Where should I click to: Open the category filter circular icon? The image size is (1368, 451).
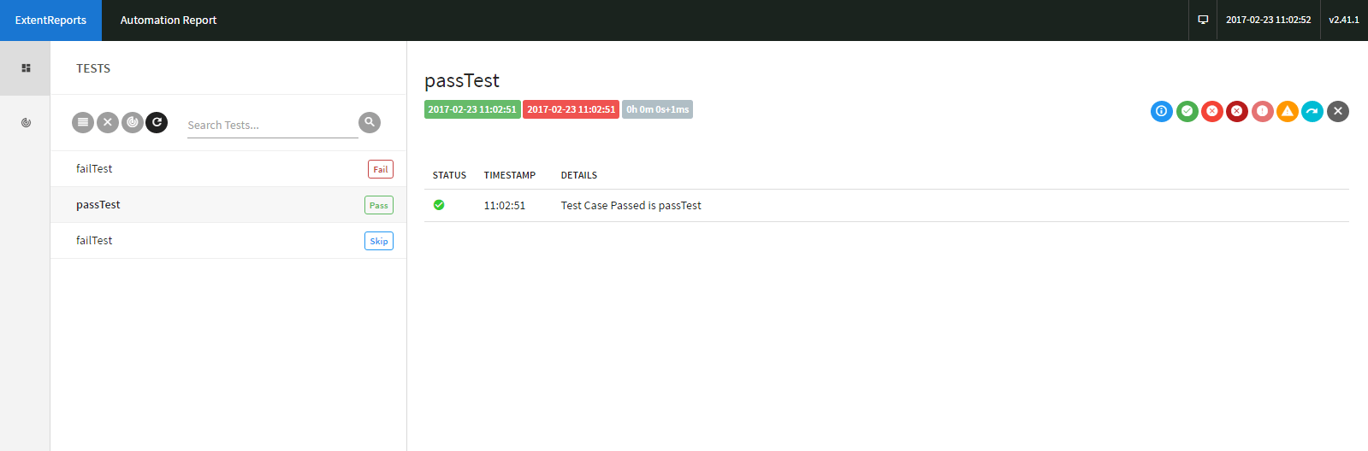click(x=133, y=122)
